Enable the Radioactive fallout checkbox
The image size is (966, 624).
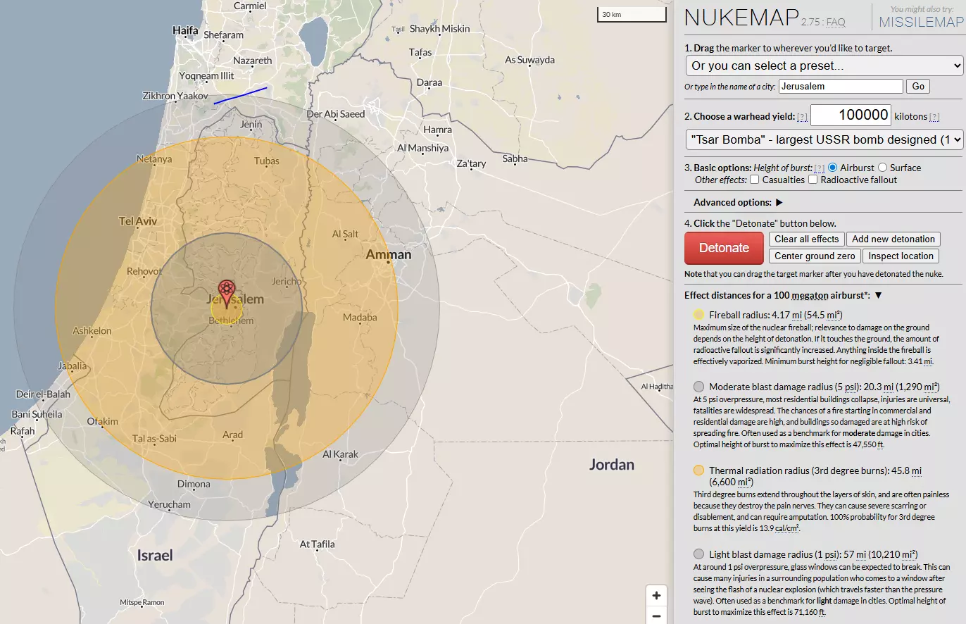813,180
